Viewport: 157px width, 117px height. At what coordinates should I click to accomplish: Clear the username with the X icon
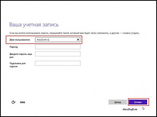[x=78, y=40]
